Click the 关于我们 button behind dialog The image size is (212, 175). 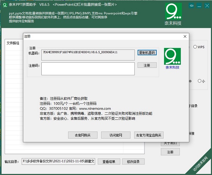click(x=170, y=144)
